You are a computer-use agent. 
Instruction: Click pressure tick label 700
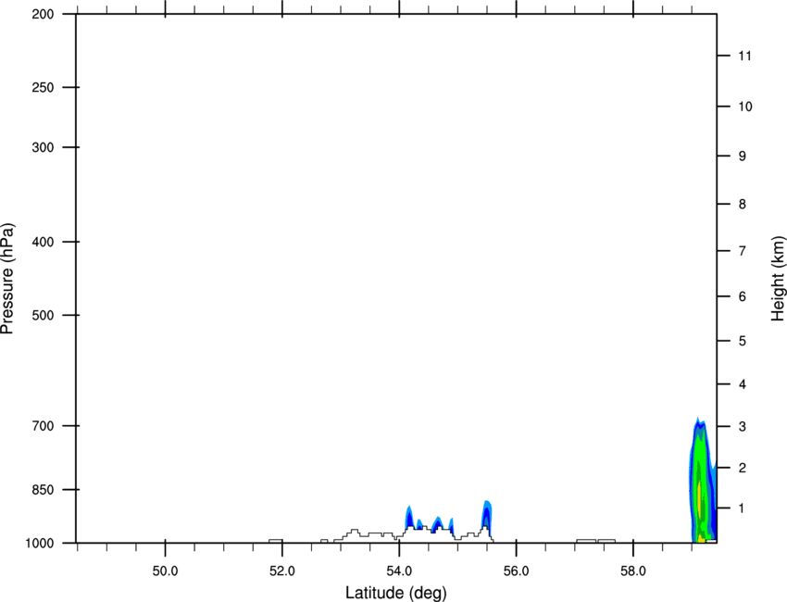coord(43,426)
